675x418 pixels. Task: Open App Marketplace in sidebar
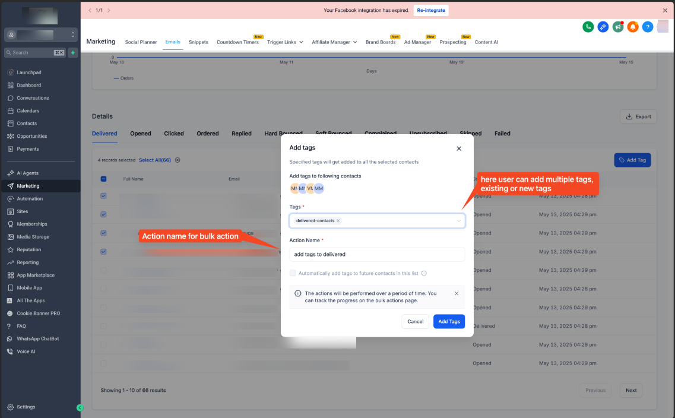pos(35,275)
